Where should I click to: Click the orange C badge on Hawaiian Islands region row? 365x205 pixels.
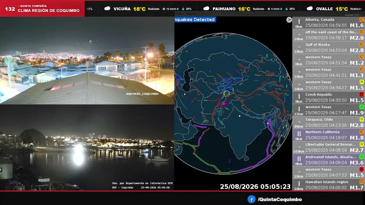click(x=362, y=182)
